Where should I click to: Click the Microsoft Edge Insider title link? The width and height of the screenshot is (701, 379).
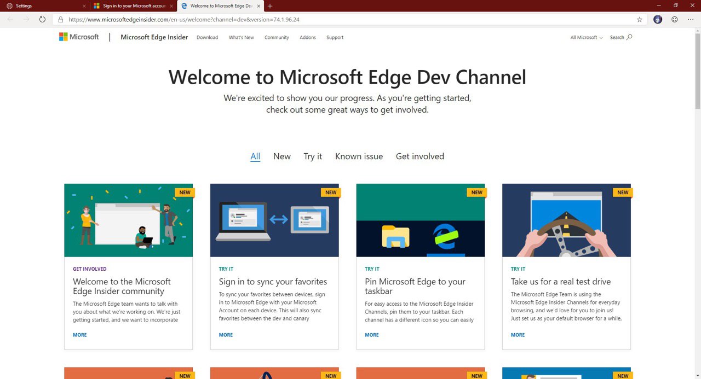154,37
